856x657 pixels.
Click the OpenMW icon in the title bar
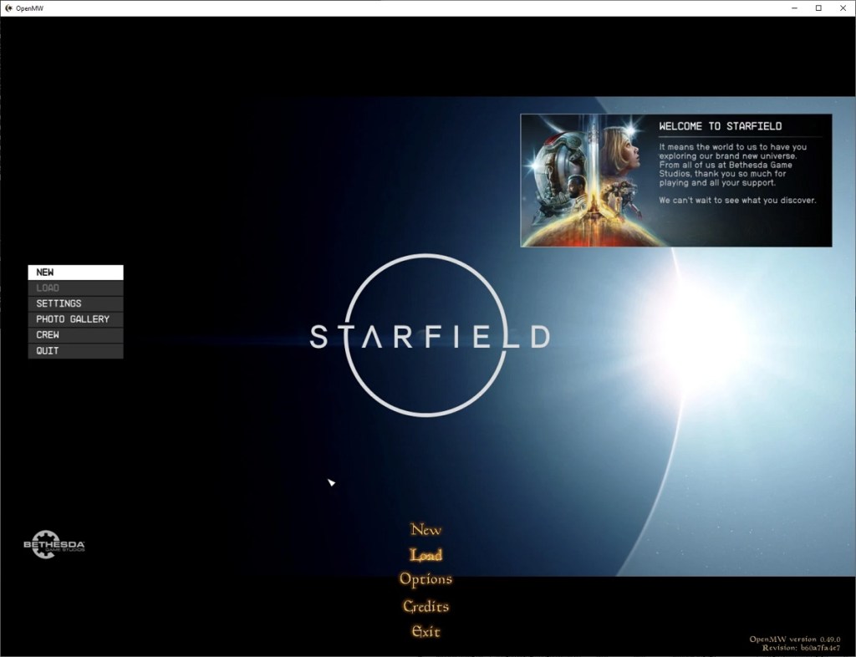[9, 8]
